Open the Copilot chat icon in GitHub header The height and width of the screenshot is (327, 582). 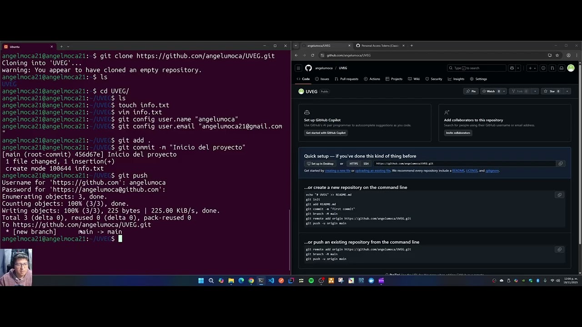(512, 68)
